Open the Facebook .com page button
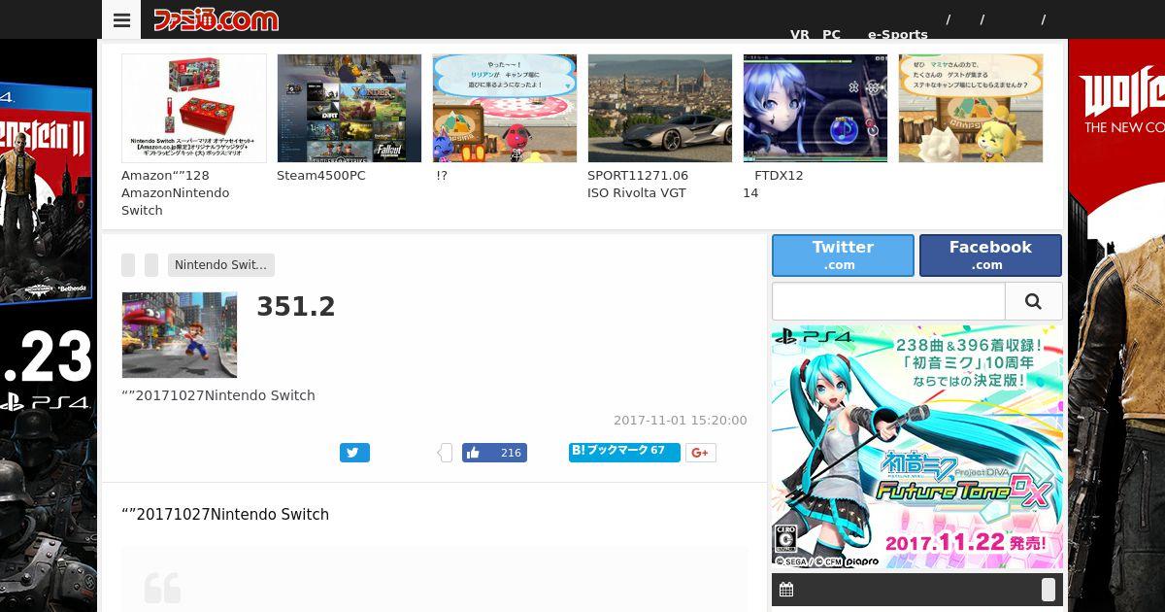1165x612 pixels. (990, 255)
